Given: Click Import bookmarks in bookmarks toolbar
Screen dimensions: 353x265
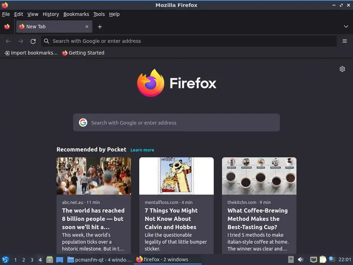Looking at the screenshot, I should point(31,53).
